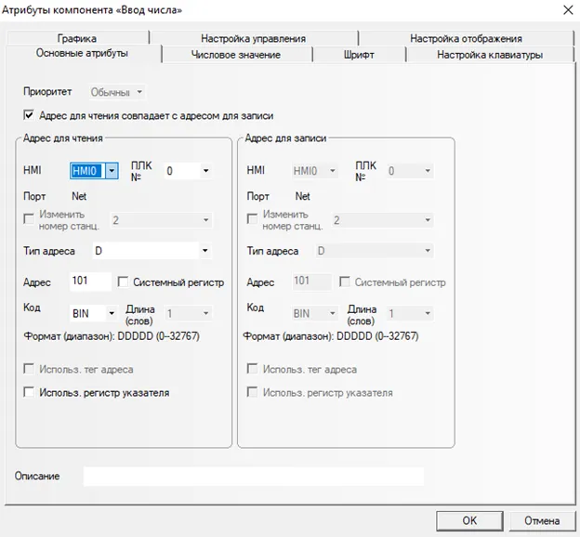The height and width of the screenshot is (537, 580).
Task: Open the ПЛК № dropdown in read address
Action: pyautogui.click(x=204, y=171)
